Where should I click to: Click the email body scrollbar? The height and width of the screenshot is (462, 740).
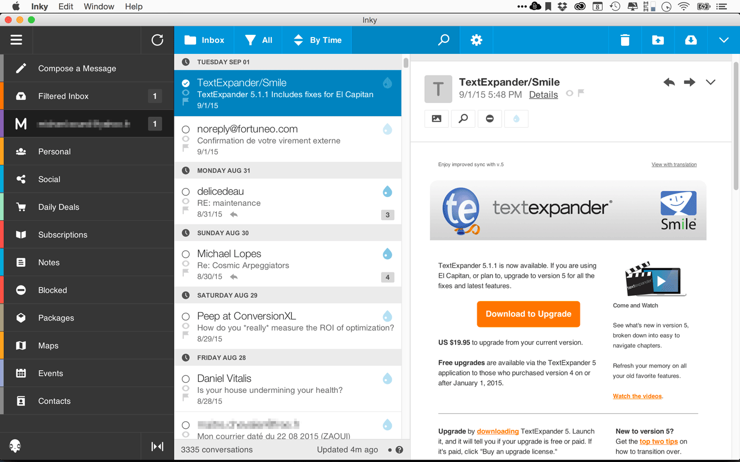[736, 126]
